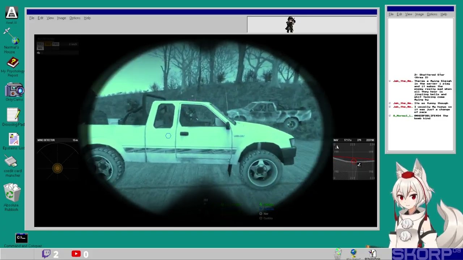Open the Normal's House desktop shortcut
The image size is (463, 260).
(12, 36)
